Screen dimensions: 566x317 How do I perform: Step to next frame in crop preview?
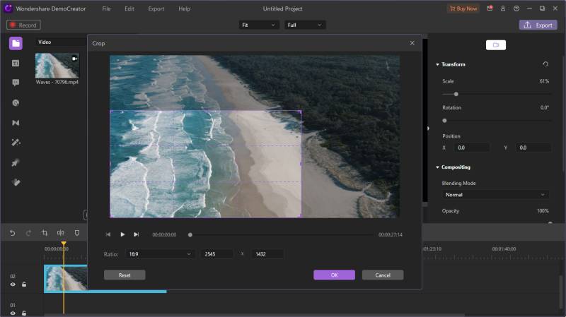[x=136, y=234]
